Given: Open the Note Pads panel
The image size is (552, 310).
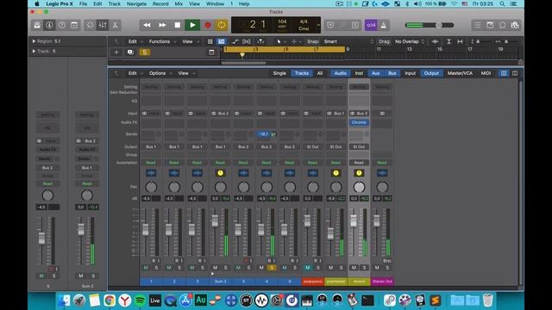Looking at the screenshot, I should point(490,25).
